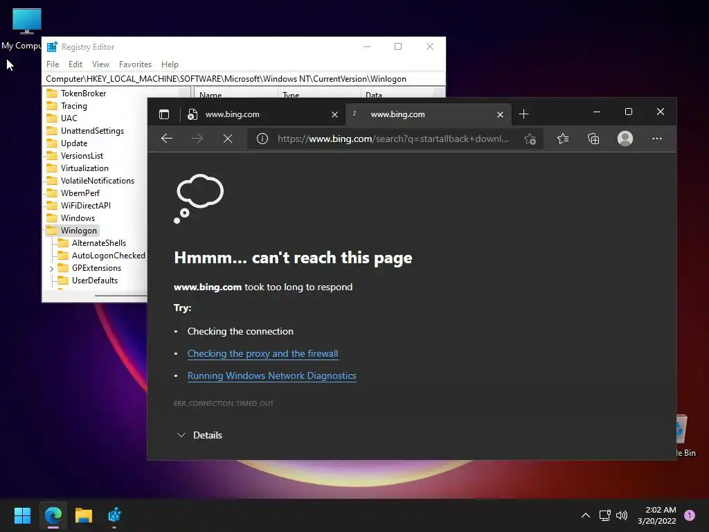Open File menu in Registry Editor

pyautogui.click(x=53, y=64)
